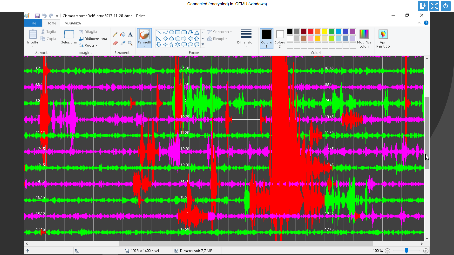Select the Magnifier tool
The width and height of the screenshot is (454, 255).
[x=130, y=43]
